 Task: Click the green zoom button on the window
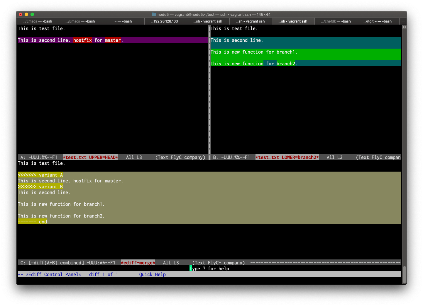(x=32, y=14)
